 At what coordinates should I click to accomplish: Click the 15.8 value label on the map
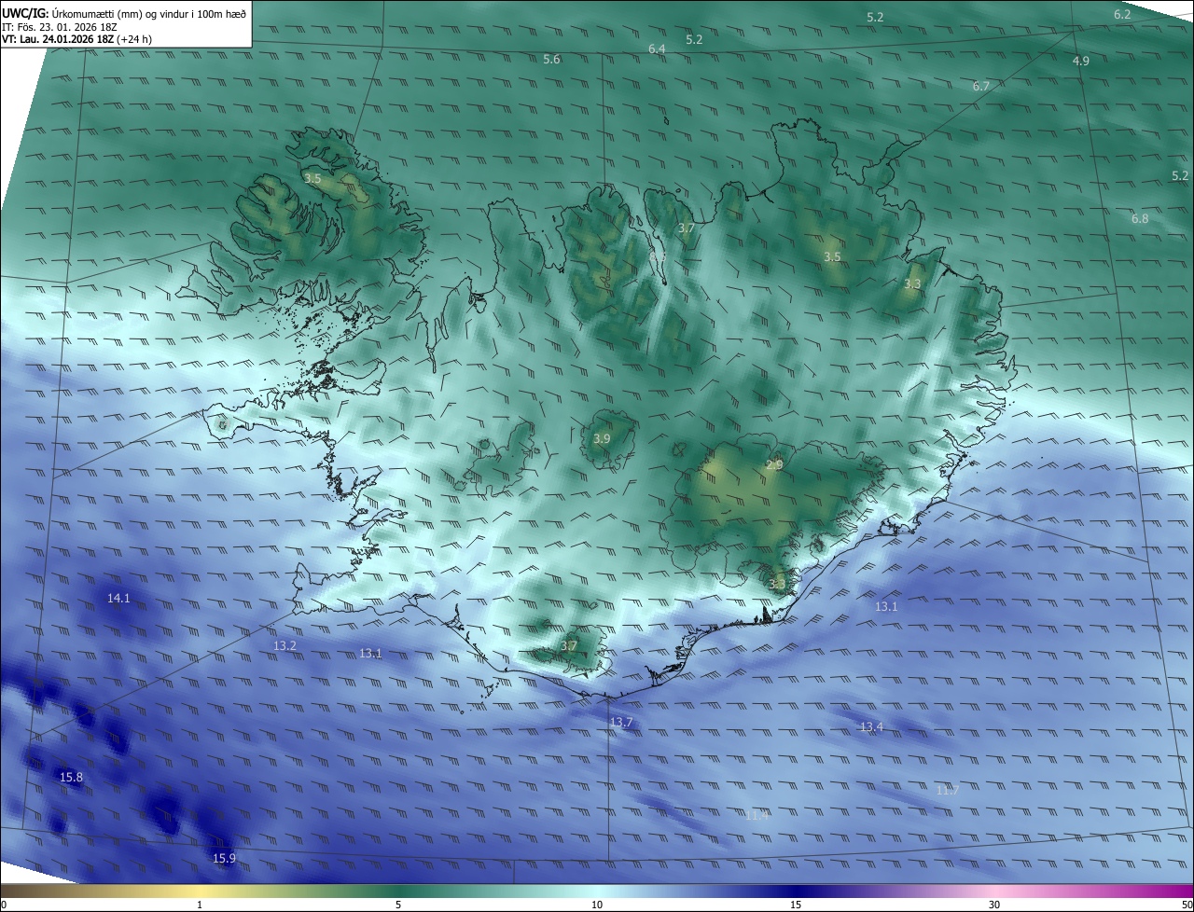point(71,777)
